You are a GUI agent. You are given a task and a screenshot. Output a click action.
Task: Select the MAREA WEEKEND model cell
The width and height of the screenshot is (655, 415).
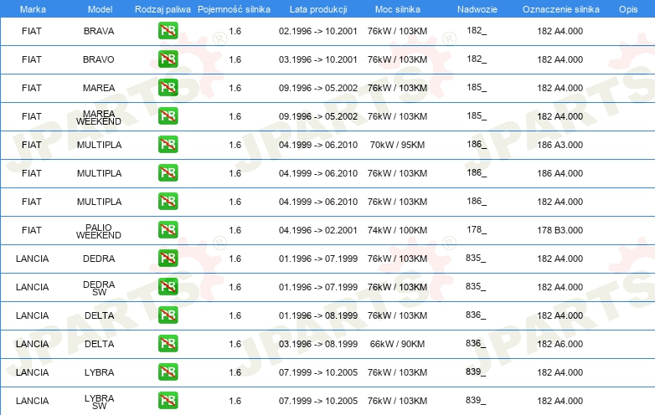(x=99, y=118)
